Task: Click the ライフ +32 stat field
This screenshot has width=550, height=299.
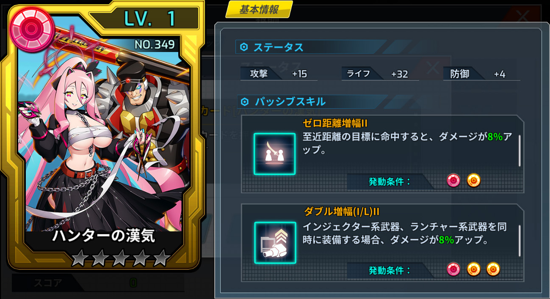Action: tap(380, 74)
